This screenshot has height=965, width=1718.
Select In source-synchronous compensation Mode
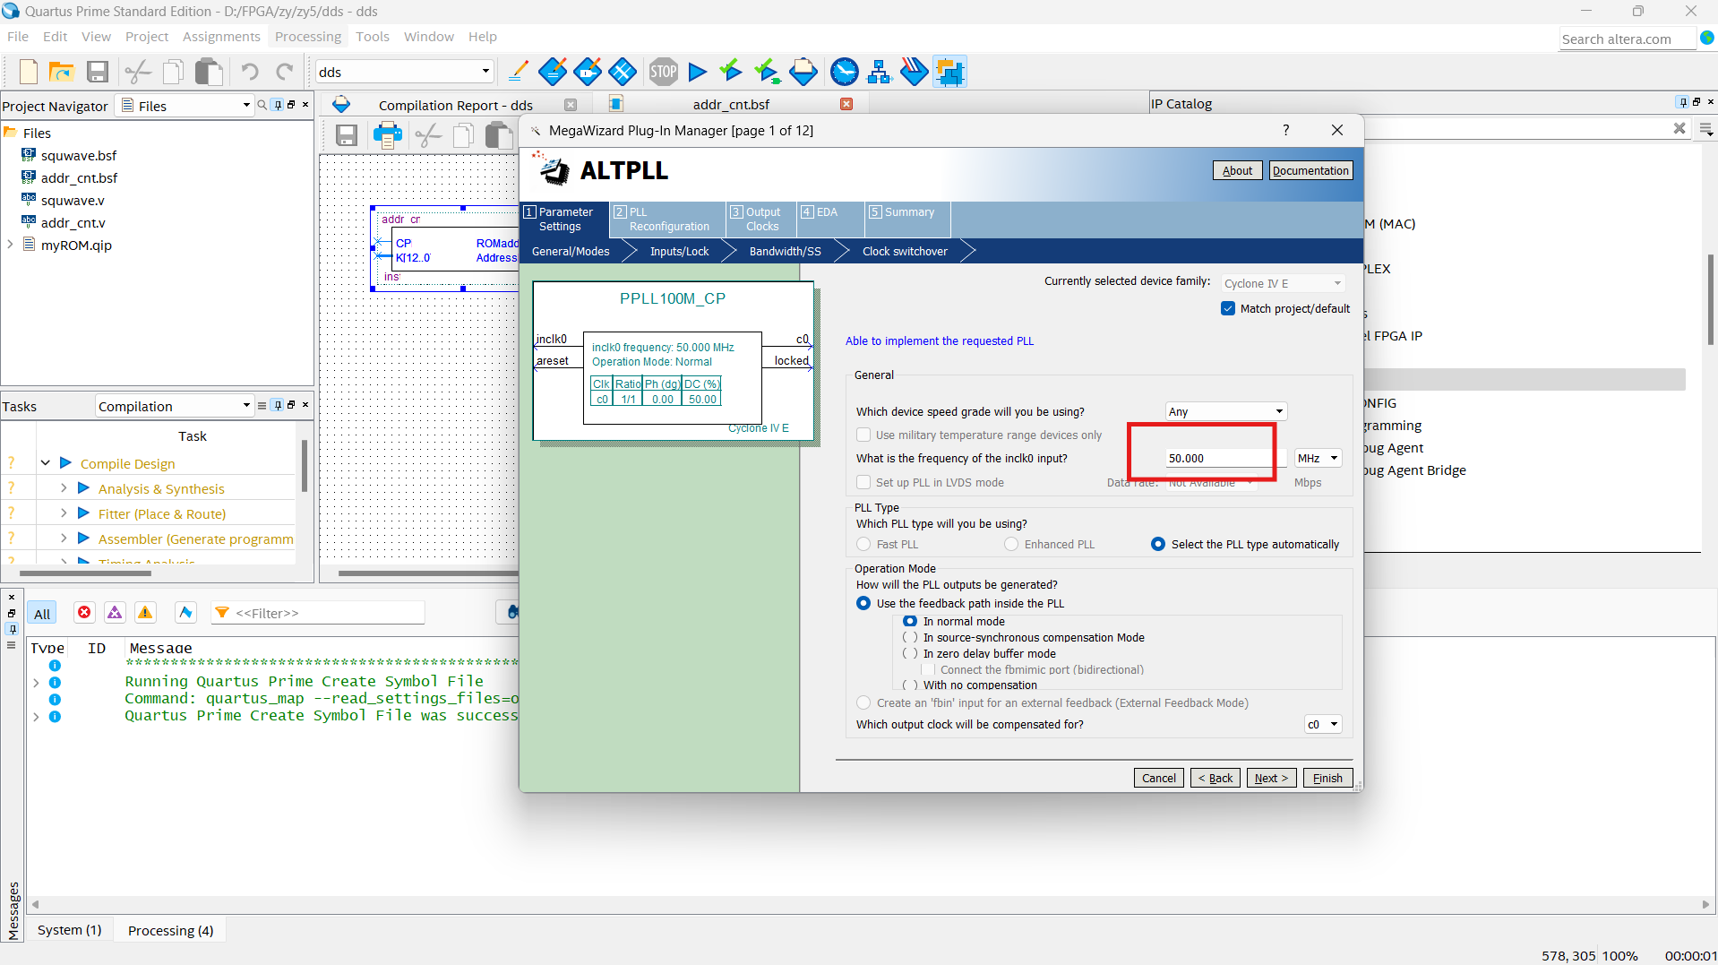click(910, 637)
